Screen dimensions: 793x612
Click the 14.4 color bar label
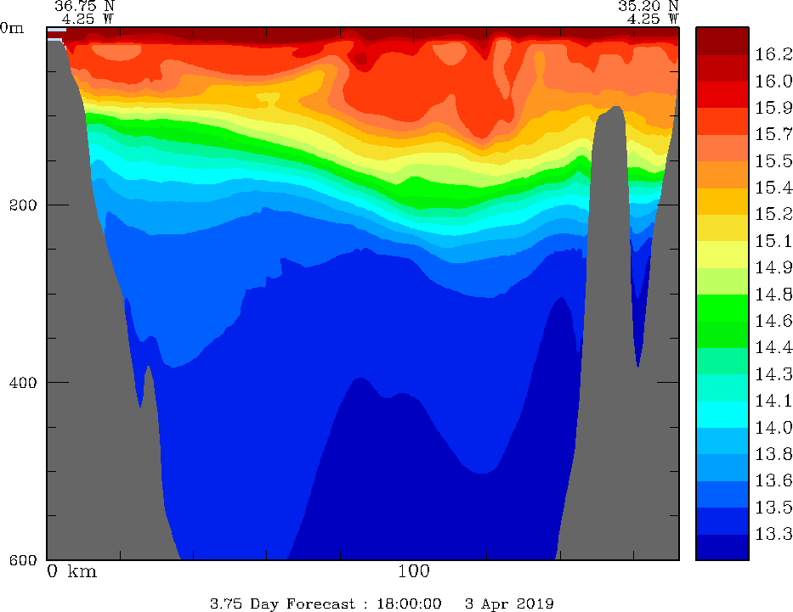[x=773, y=347]
